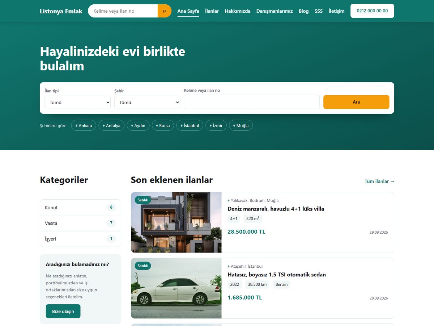Image resolution: width=434 pixels, height=326 pixels.
Task: Click the 2022 year tag
Action: [x=235, y=284]
